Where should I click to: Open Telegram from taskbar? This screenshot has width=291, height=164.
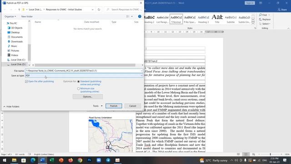point(108,160)
